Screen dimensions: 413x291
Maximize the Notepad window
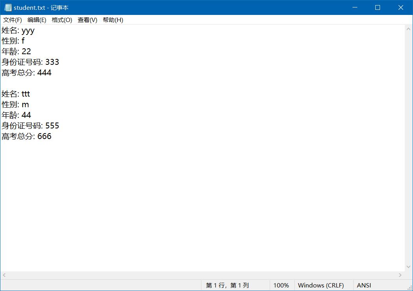point(377,7)
